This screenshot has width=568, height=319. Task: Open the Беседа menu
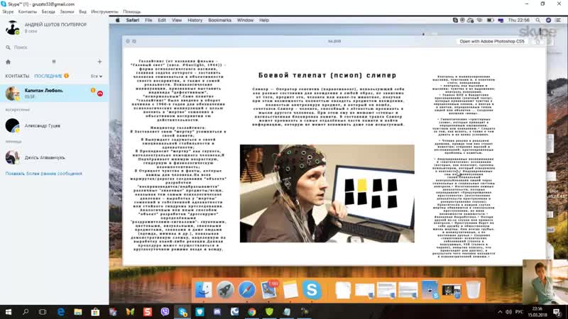48,11
